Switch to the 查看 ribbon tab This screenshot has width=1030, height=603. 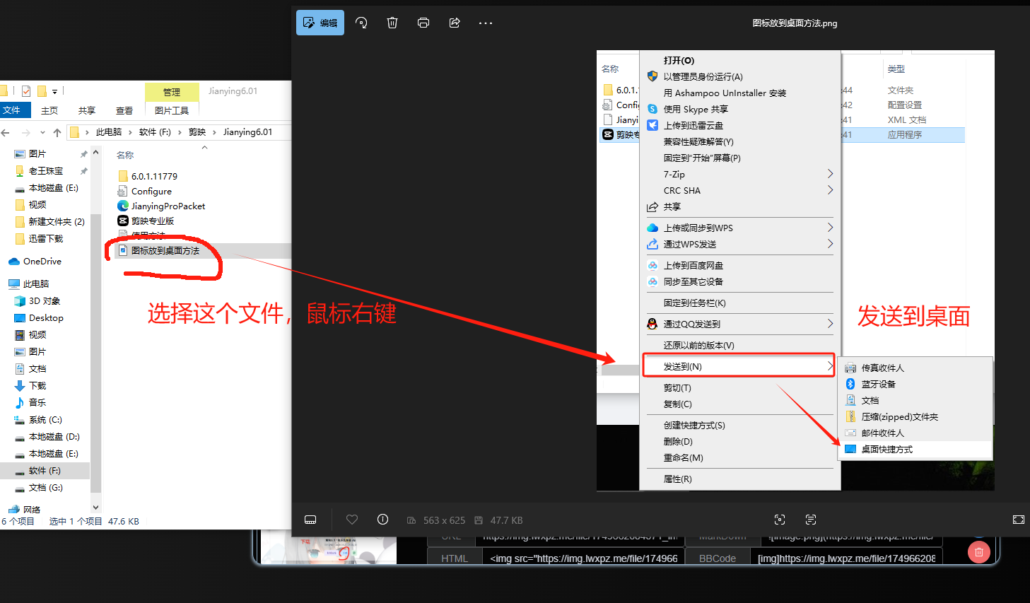tap(124, 110)
